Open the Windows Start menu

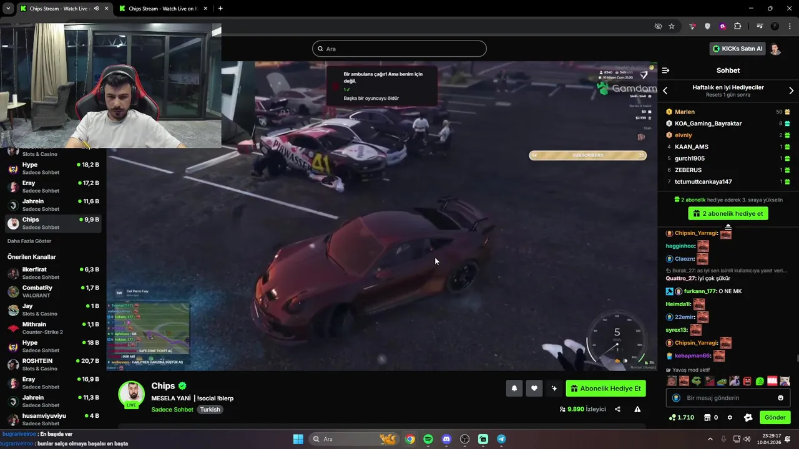298,439
